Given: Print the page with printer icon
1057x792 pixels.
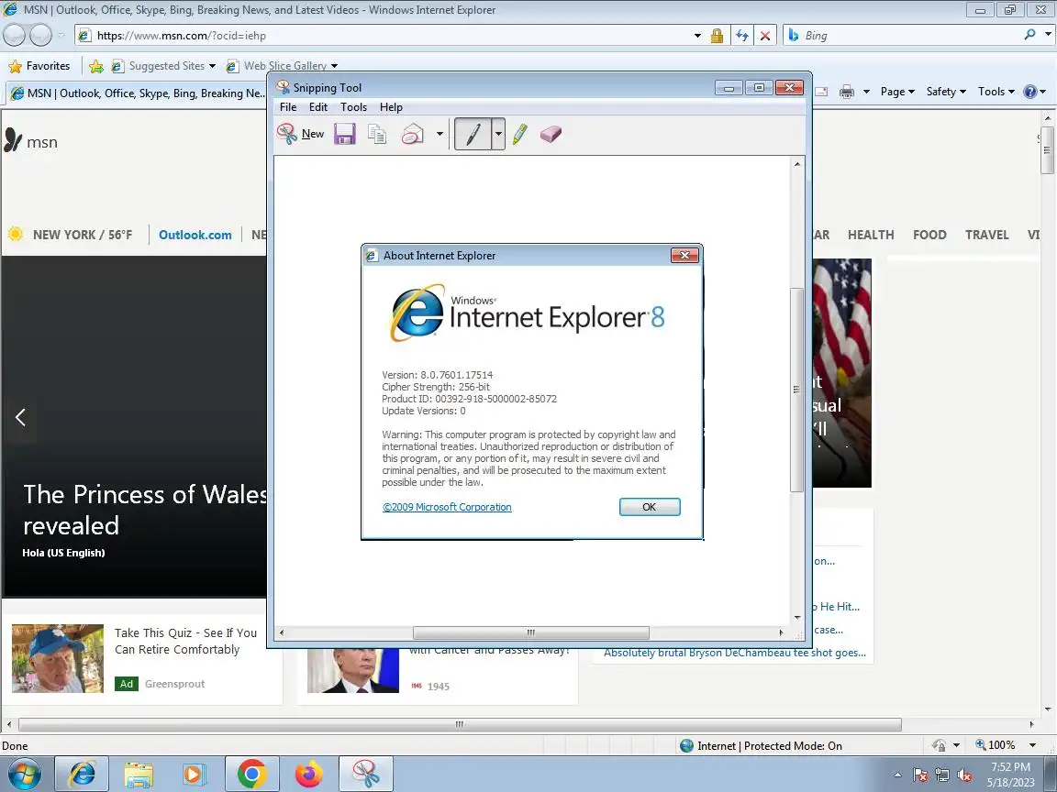Looking at the screenshot, I should [x=847, y=92].
